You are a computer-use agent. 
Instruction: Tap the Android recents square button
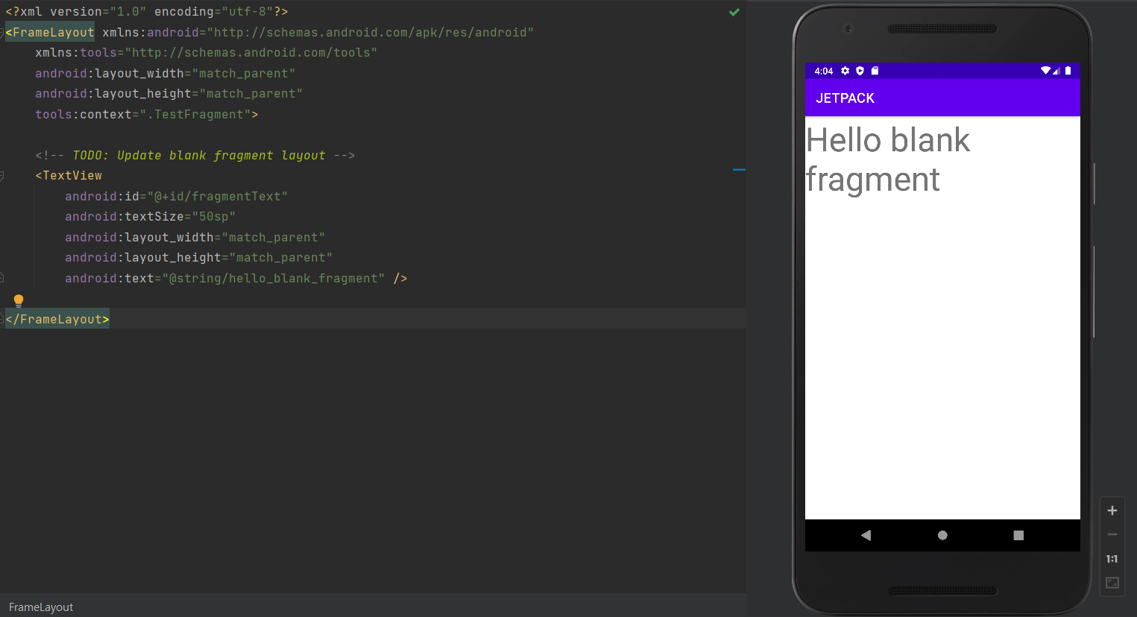pyautogui.click(x=1018, y=535)
